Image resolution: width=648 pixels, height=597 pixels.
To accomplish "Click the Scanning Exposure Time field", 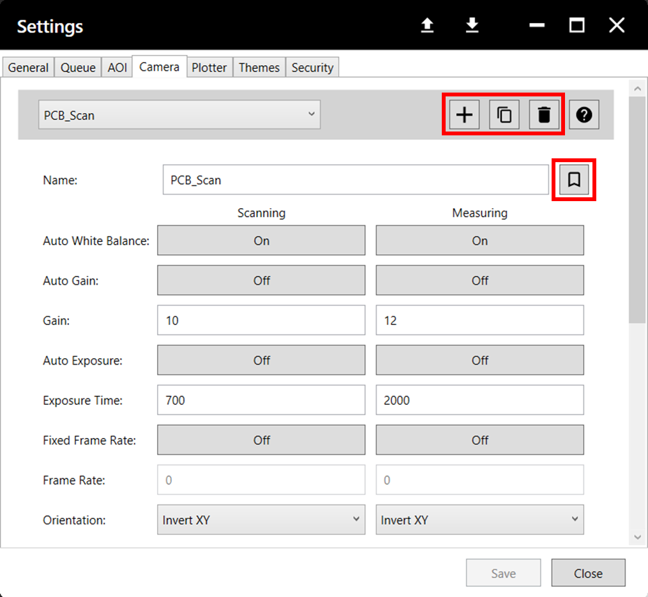I will tap(261, 400).
